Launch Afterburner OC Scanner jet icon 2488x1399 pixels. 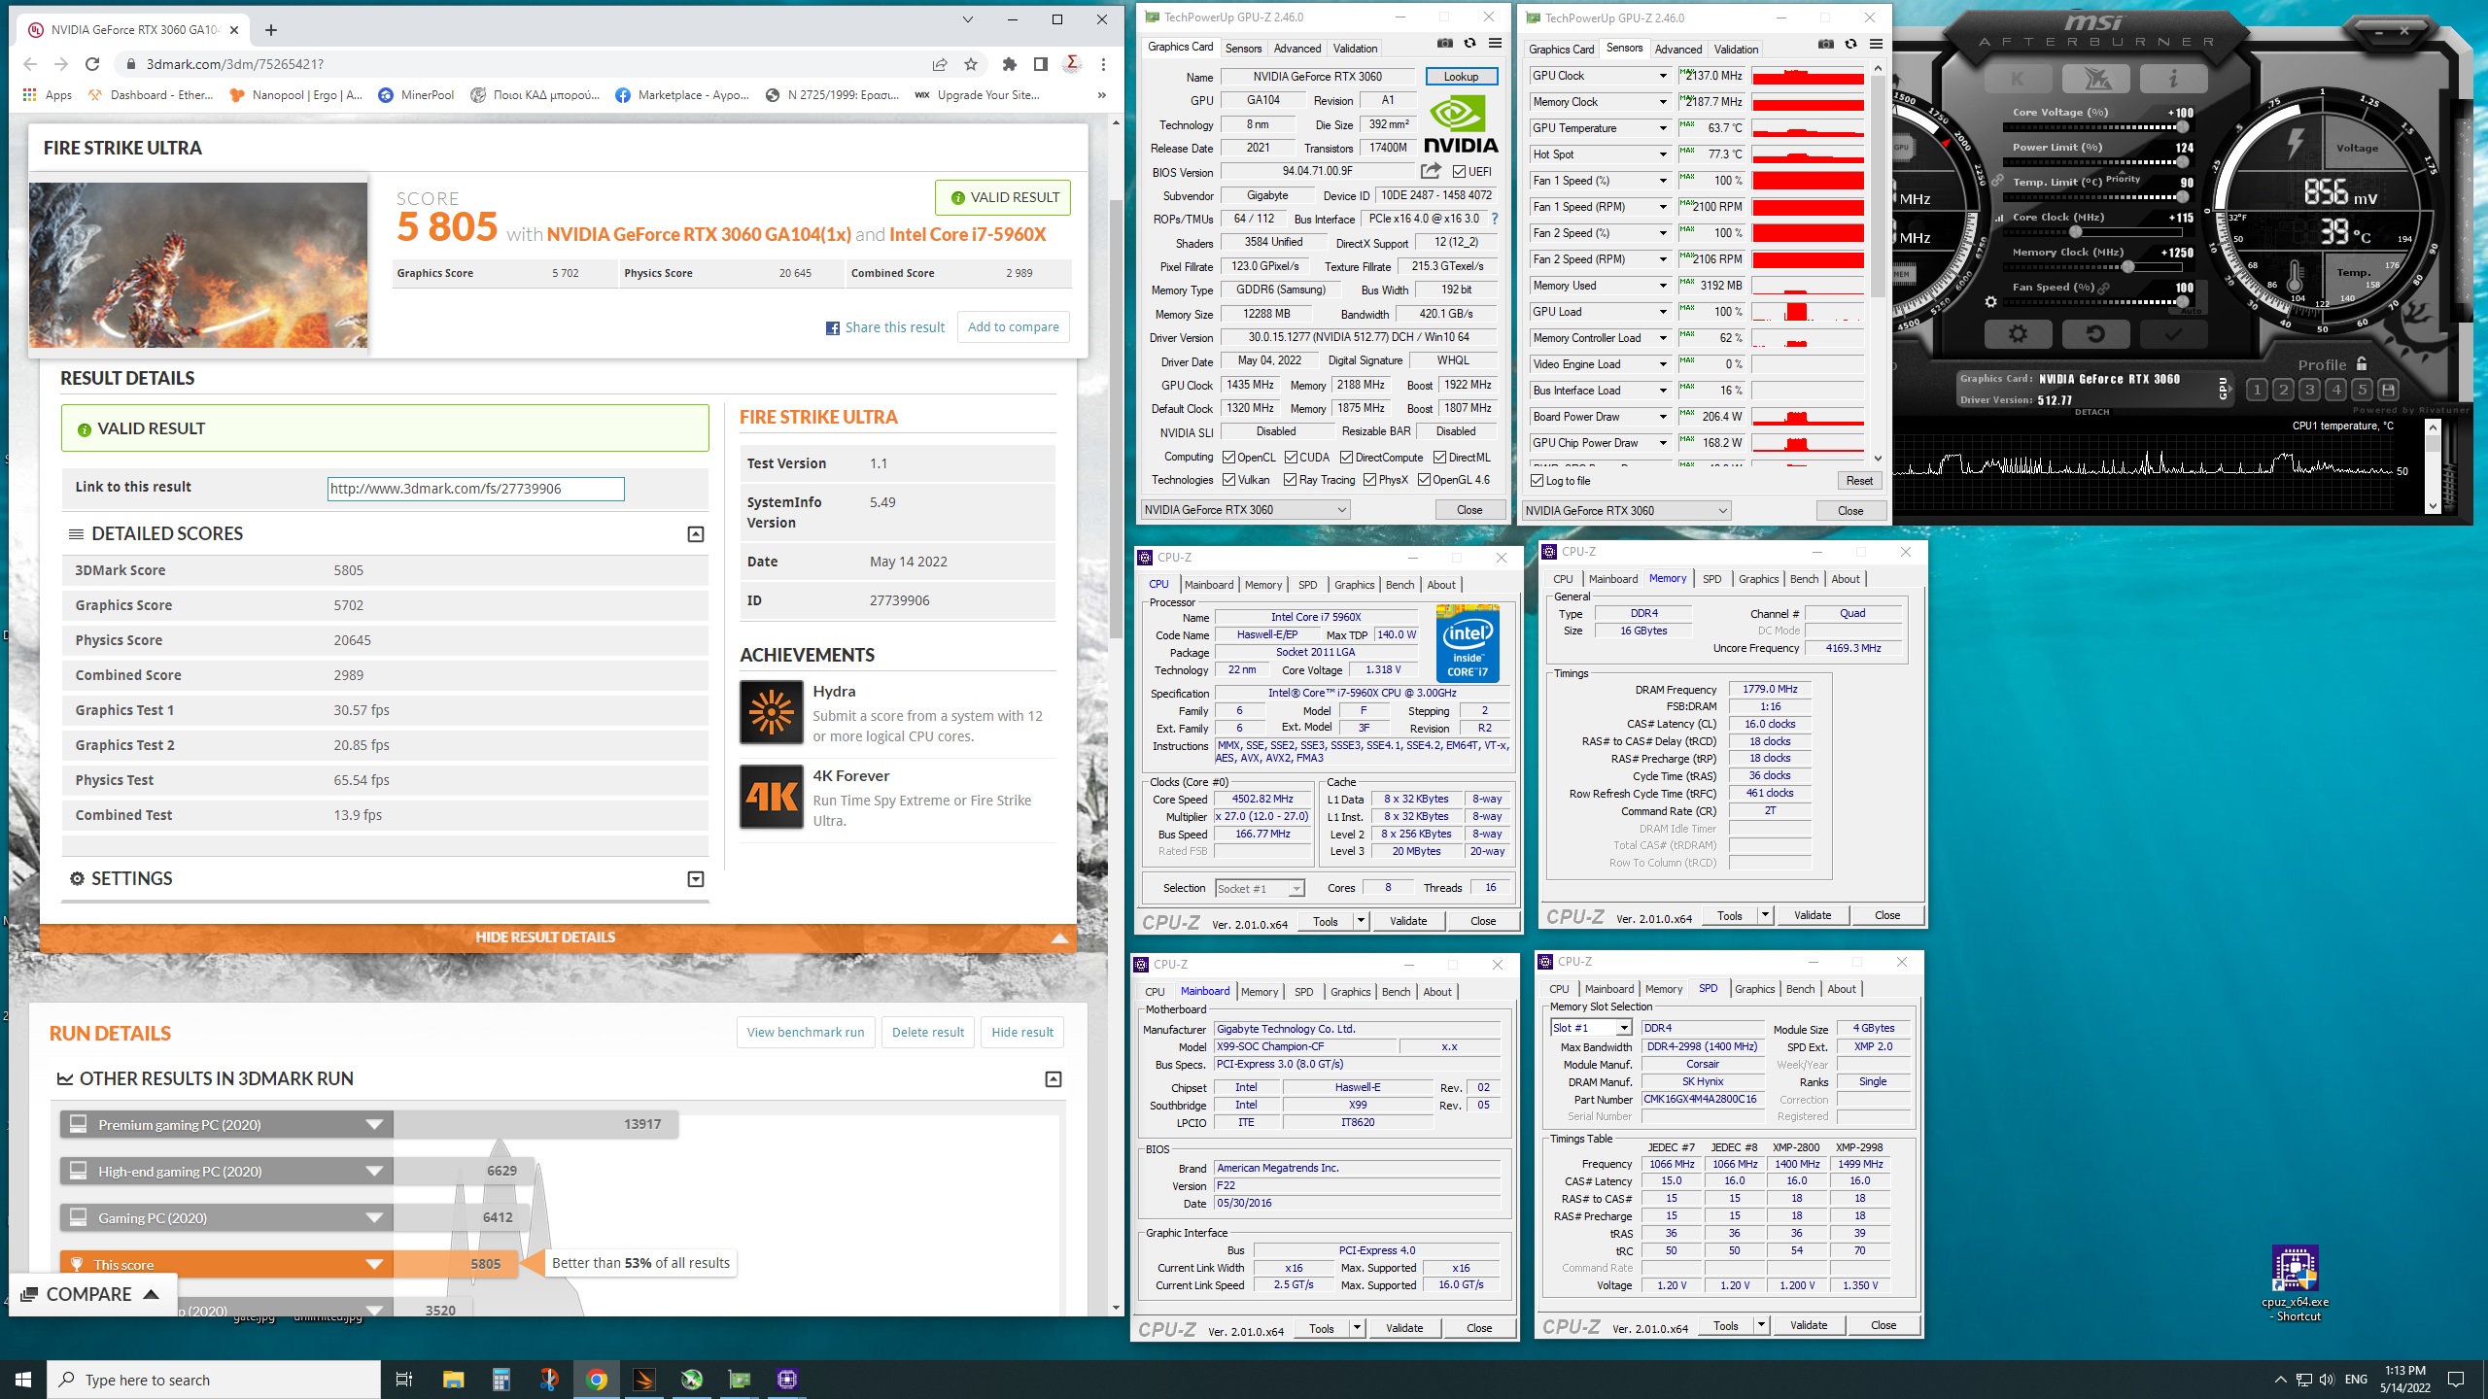click(x=2095, y=79)
